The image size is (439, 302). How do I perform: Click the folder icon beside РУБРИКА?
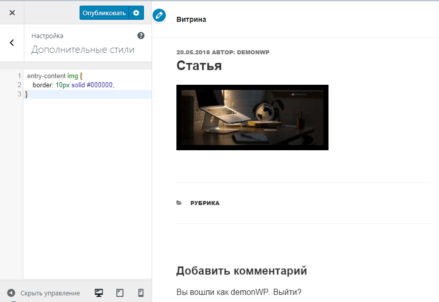[x=179, y=203]
